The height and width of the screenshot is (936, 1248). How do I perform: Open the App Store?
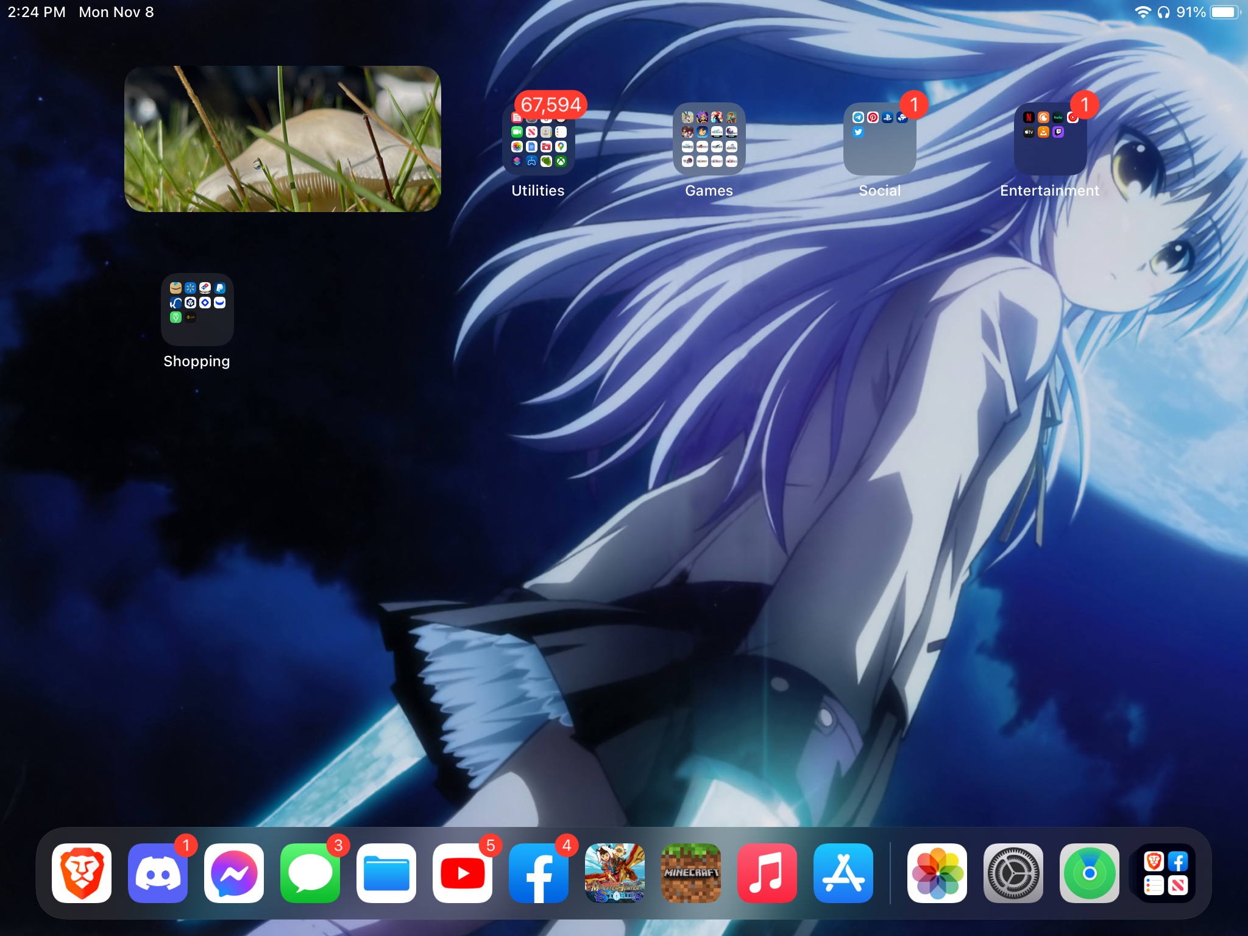(843, 873)
